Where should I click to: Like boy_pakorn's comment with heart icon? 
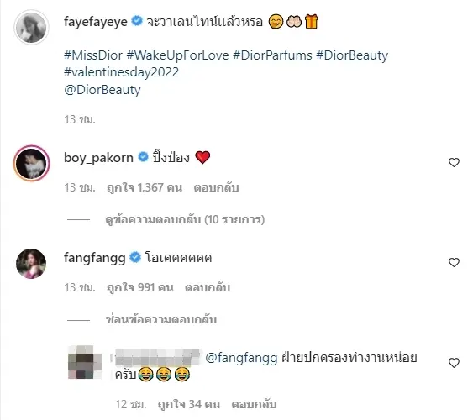(x=454, y=162)
